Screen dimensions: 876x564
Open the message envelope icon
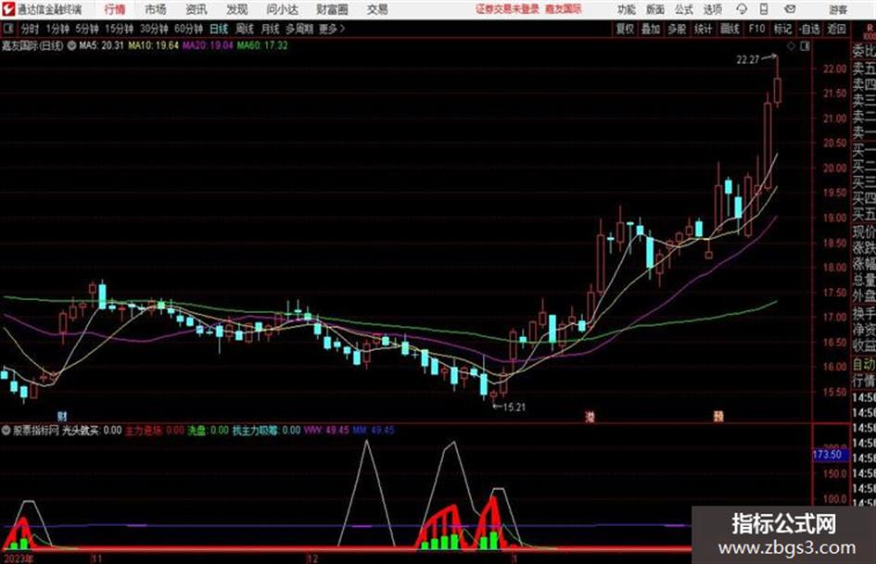pos(790,9)
